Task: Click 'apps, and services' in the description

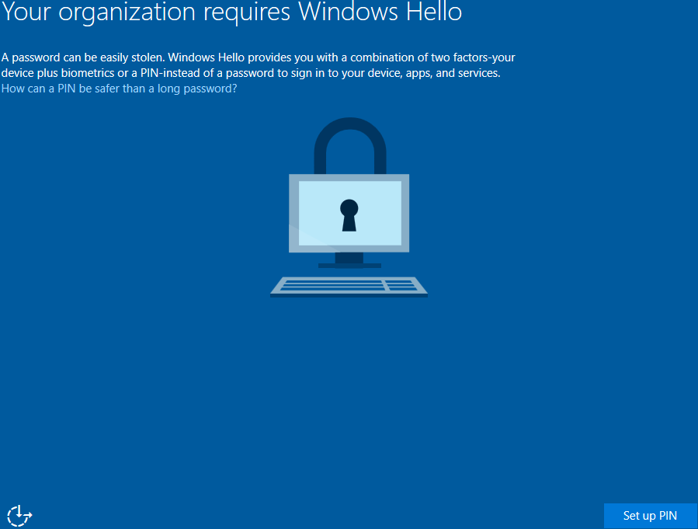Action: 456,73
